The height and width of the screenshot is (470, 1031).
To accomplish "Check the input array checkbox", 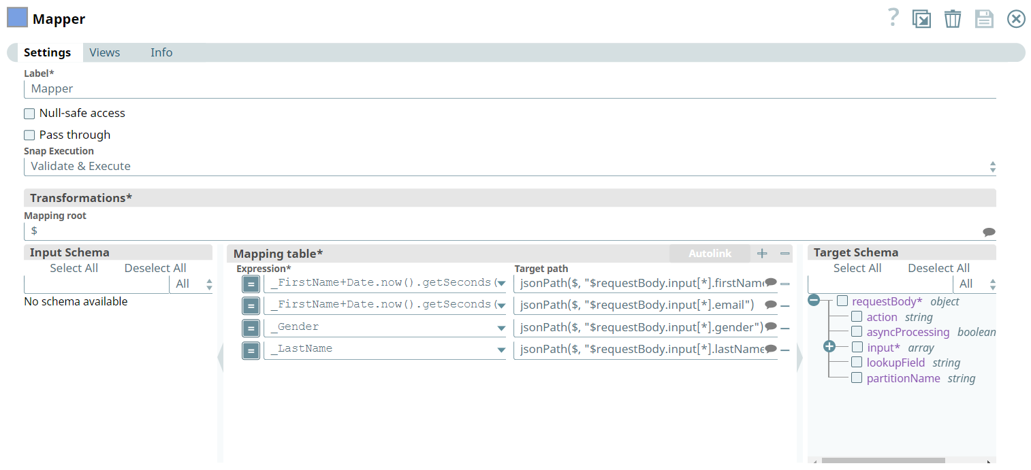I will click(857, 347).
